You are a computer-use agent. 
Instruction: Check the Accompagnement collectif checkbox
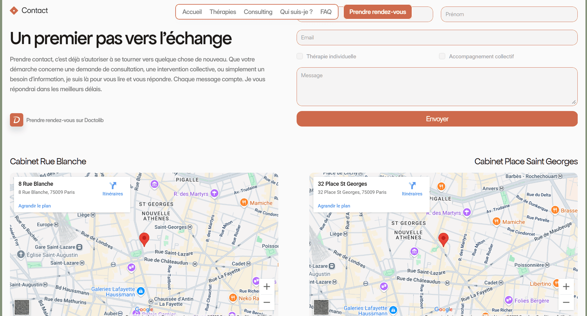[x=442, y=56]
